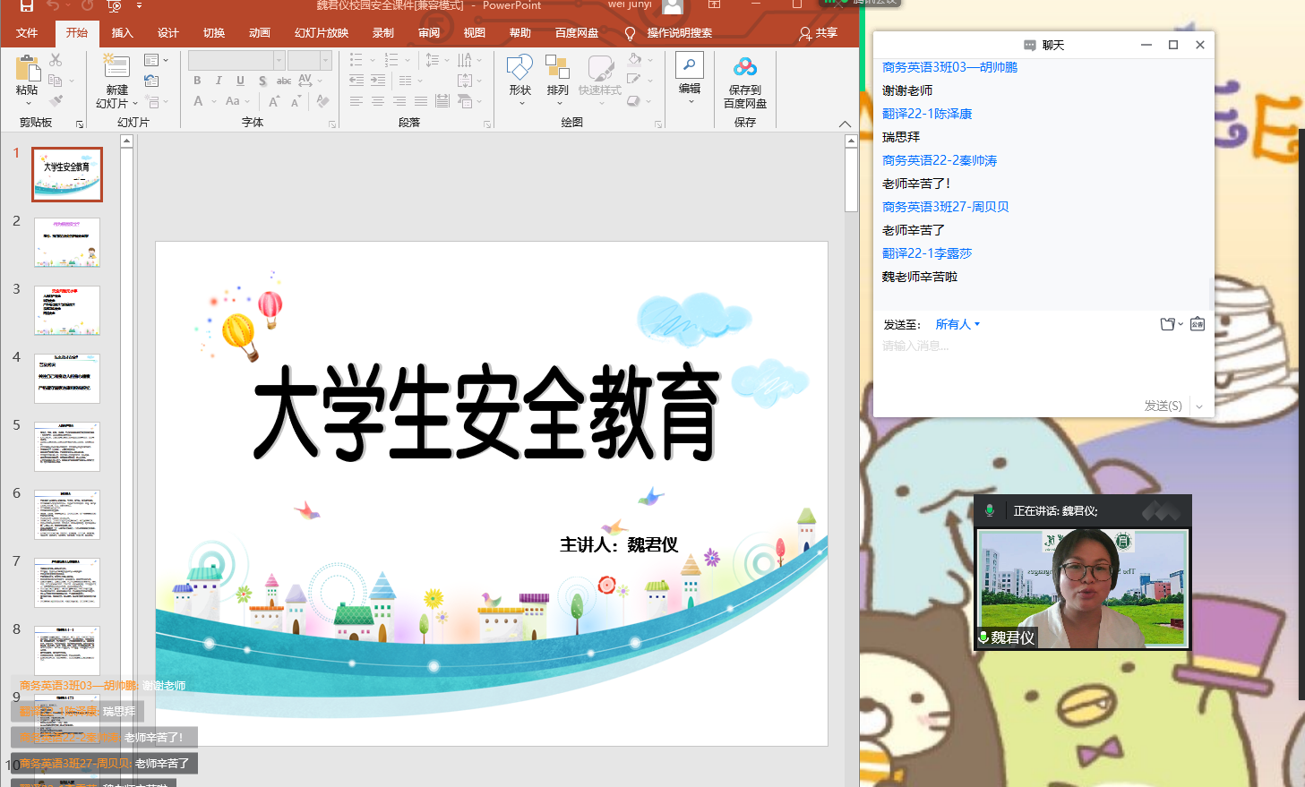The image size is (1305, 787).
Task: Click the save icon in title bar
Action: [26, 6]
